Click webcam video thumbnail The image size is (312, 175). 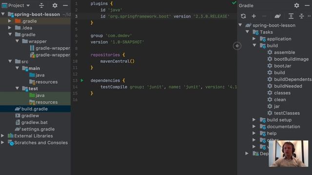point(288,154)
